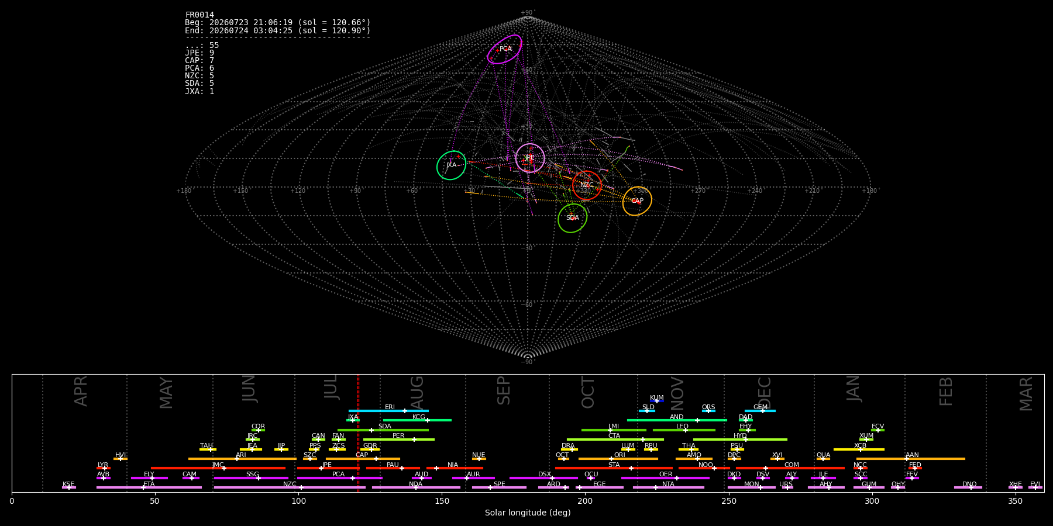The height and width of the screenshot is (526, 1053).
Task: Select the GEM shower bar in December
Action: click(x=760, y=411)
